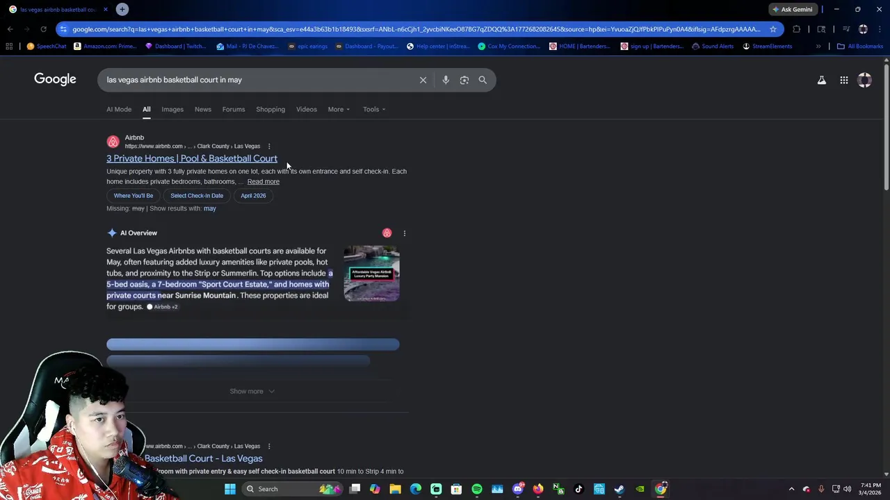
Task: Open Spotify from the taskbar
Action: click(x=477, y=489)
